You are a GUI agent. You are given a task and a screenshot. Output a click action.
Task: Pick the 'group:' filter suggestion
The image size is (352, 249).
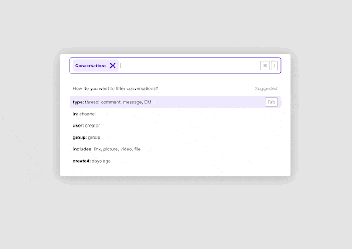click(80, 138)
